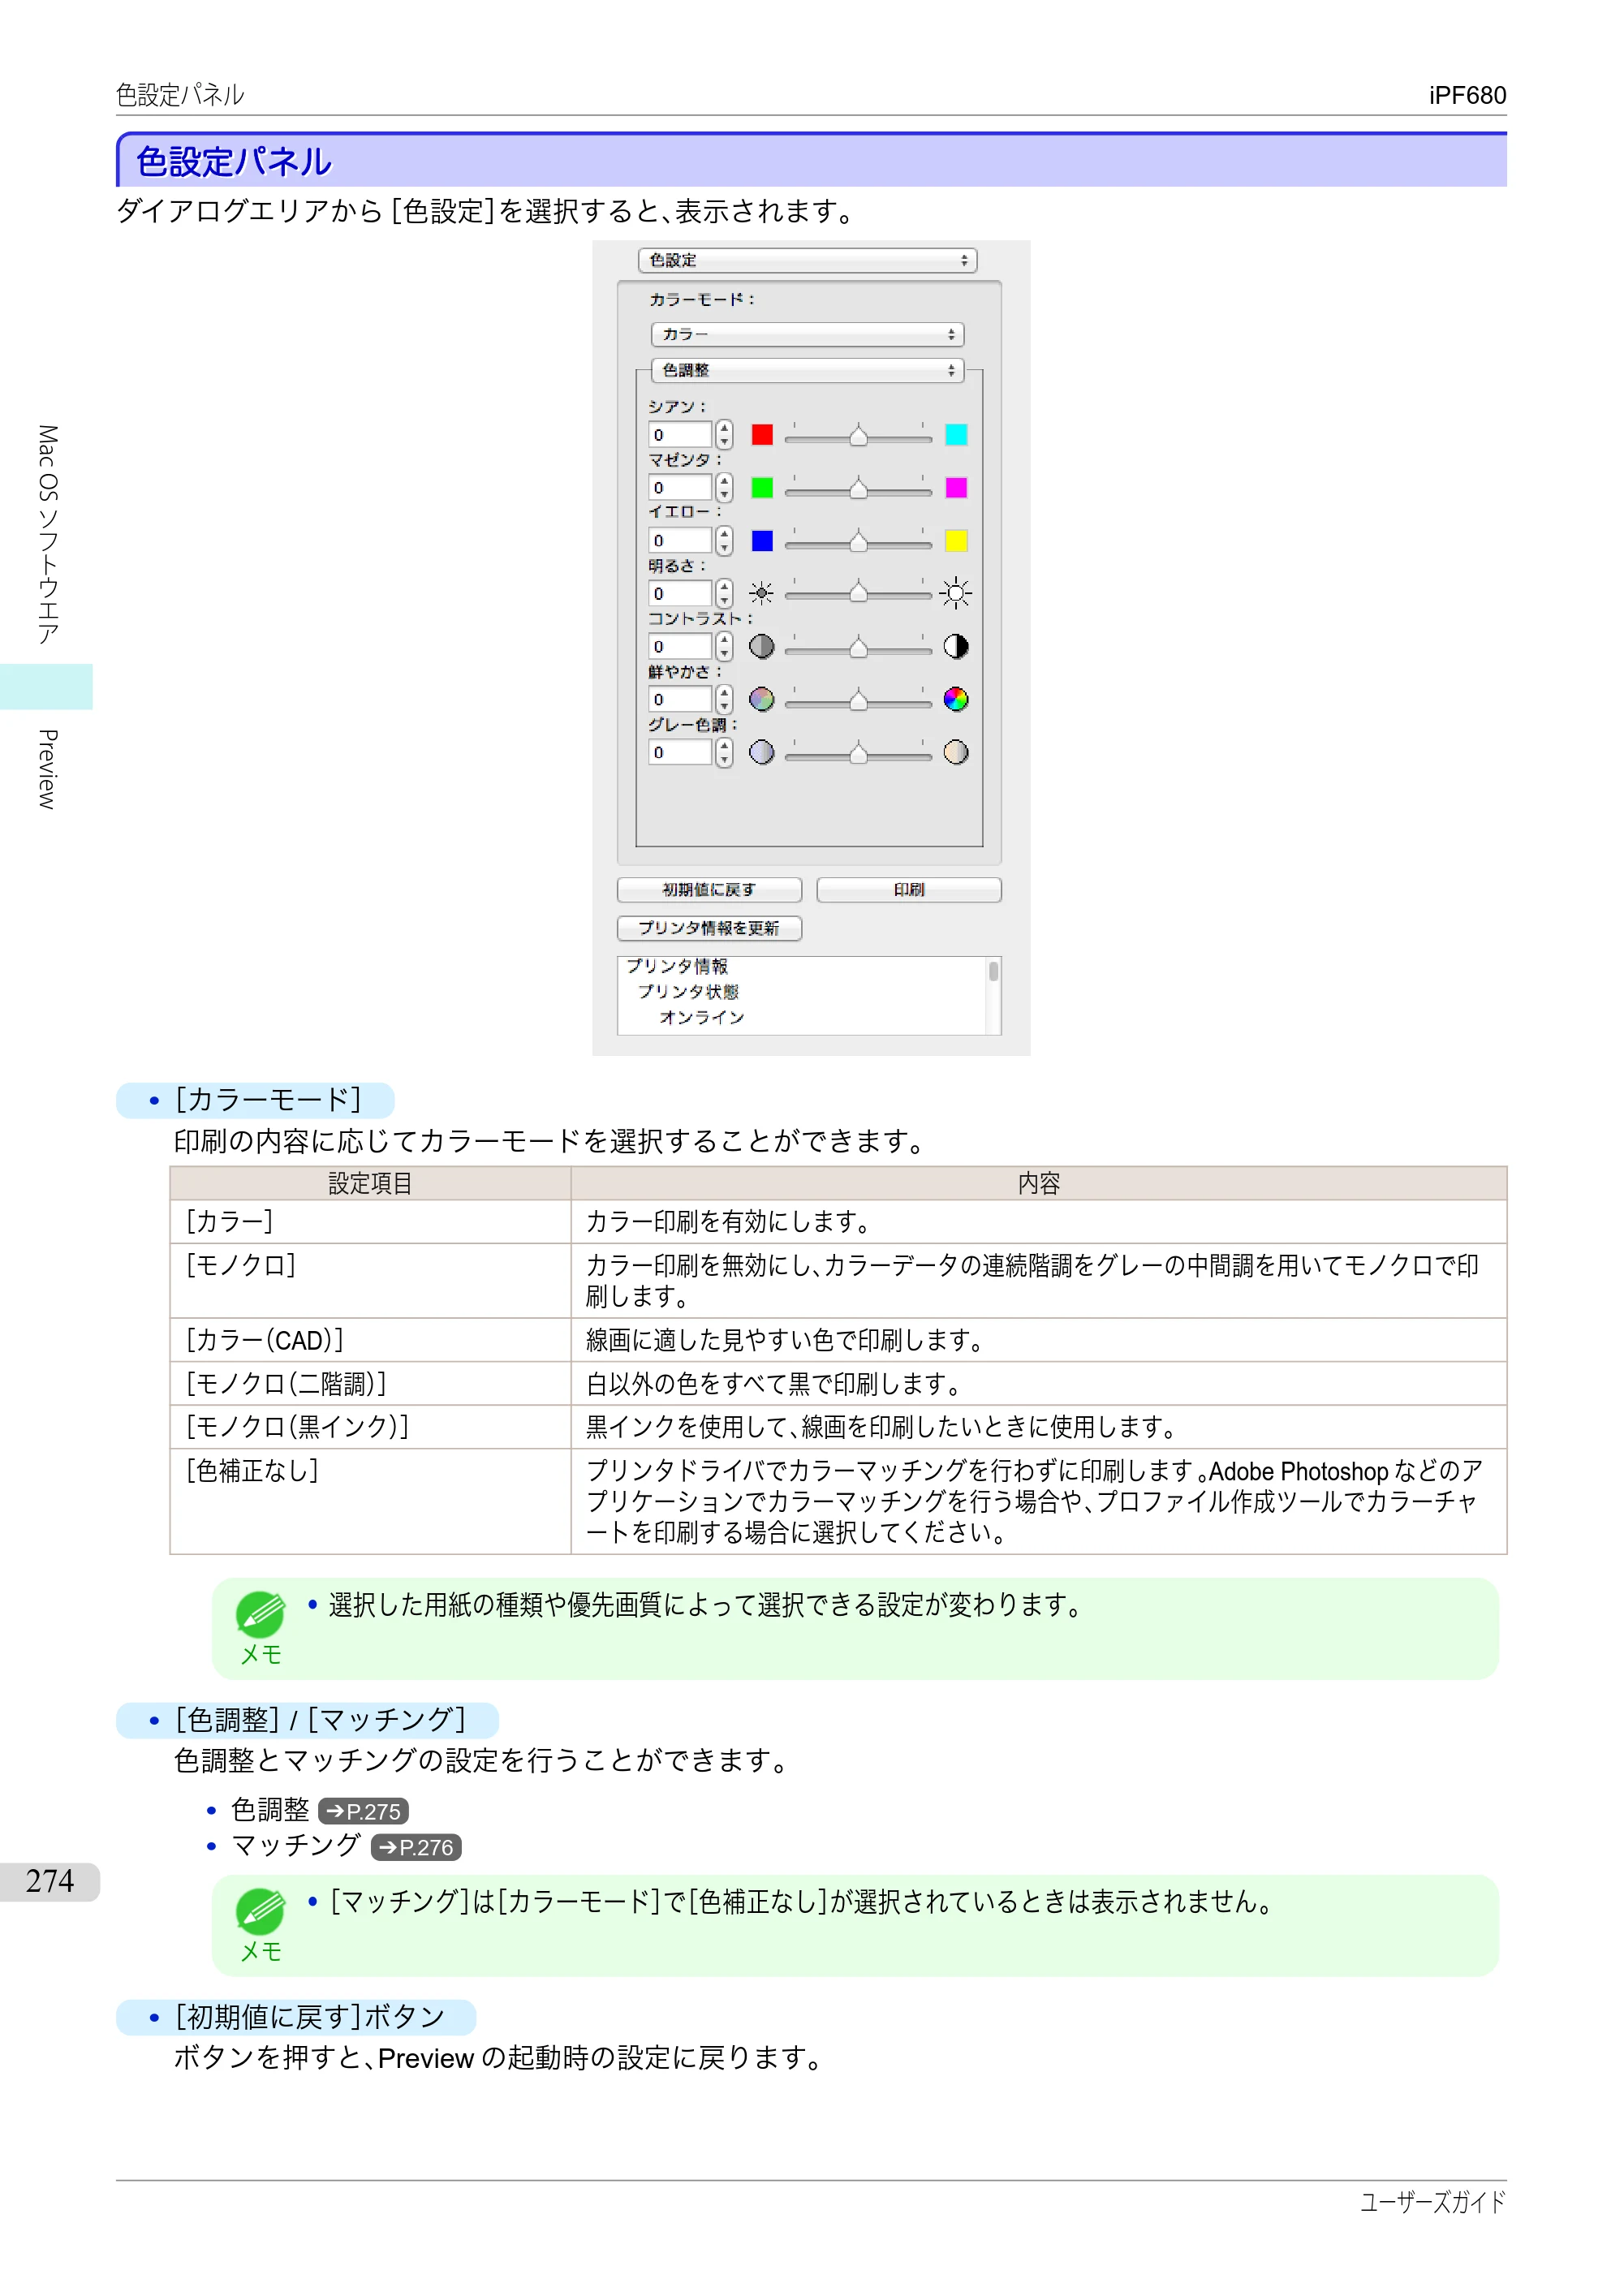Click the プリンタ情報を更新 button

pos(709,928)
